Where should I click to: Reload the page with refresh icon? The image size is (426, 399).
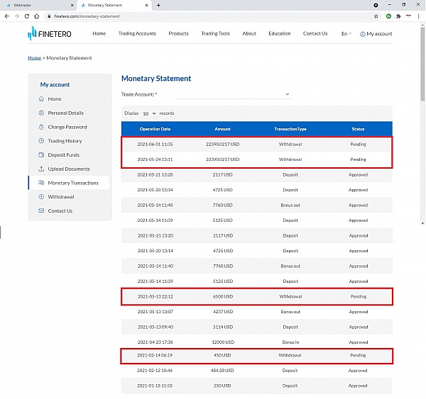[x=27, y=16]
